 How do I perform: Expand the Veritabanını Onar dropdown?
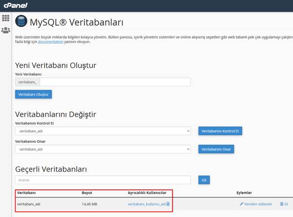pos(103,149)
